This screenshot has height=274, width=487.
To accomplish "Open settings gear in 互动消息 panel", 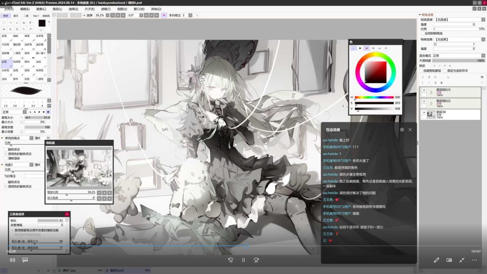I will click(x=402, y=129).
